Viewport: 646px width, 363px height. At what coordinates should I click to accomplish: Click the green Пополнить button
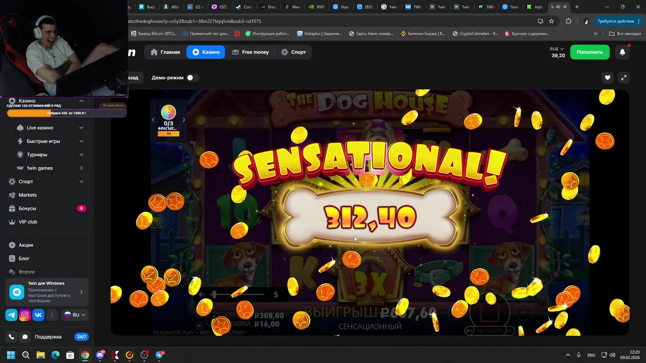(x=589, y=52)
